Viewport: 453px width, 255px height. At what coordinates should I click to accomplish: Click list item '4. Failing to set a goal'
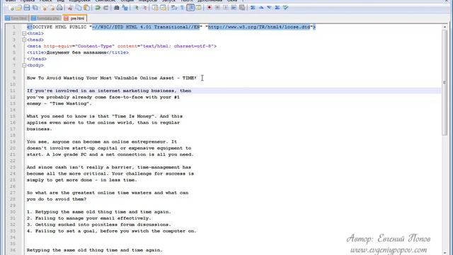point(112,231)
